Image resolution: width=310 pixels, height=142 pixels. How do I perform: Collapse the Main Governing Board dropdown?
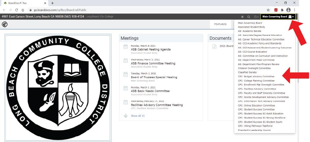click(278, 16)
